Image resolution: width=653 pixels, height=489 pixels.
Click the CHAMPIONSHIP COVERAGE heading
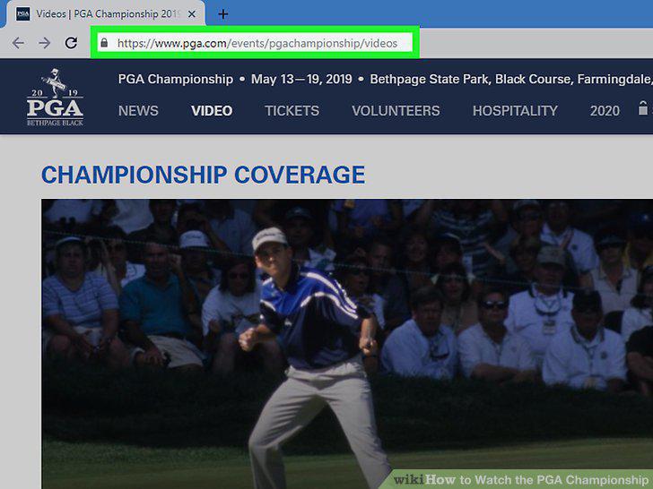point(204,175)
